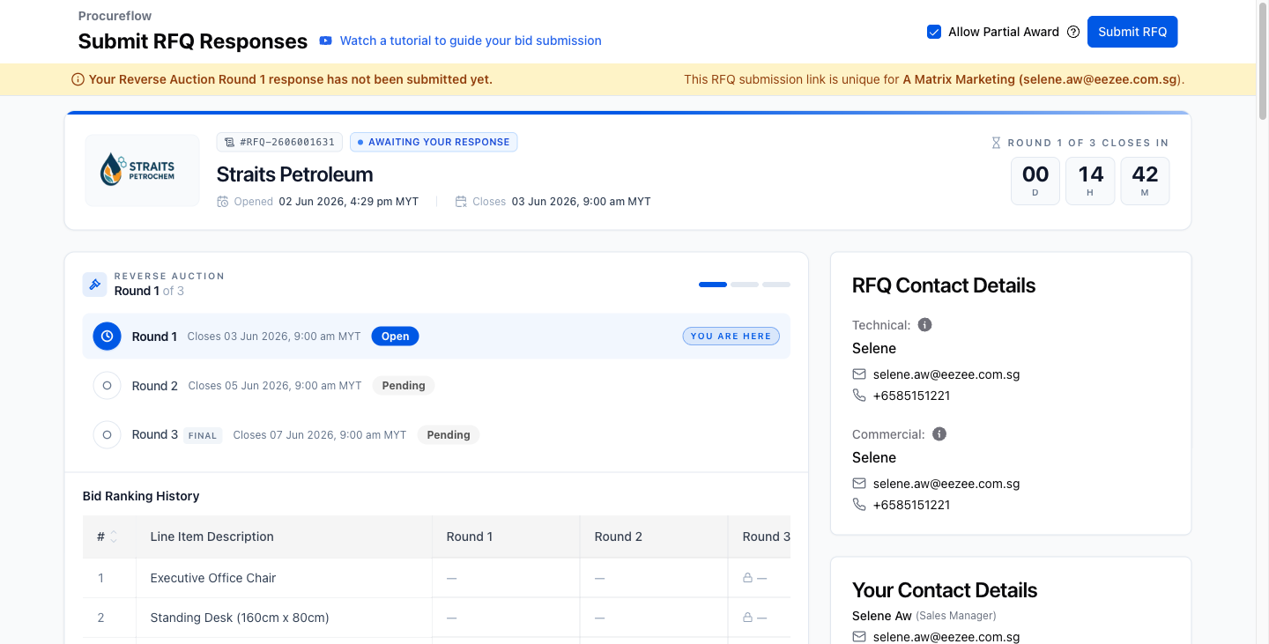Click the page vertical scrollbar
The image size is (1269, 644).
(1262, 62)
